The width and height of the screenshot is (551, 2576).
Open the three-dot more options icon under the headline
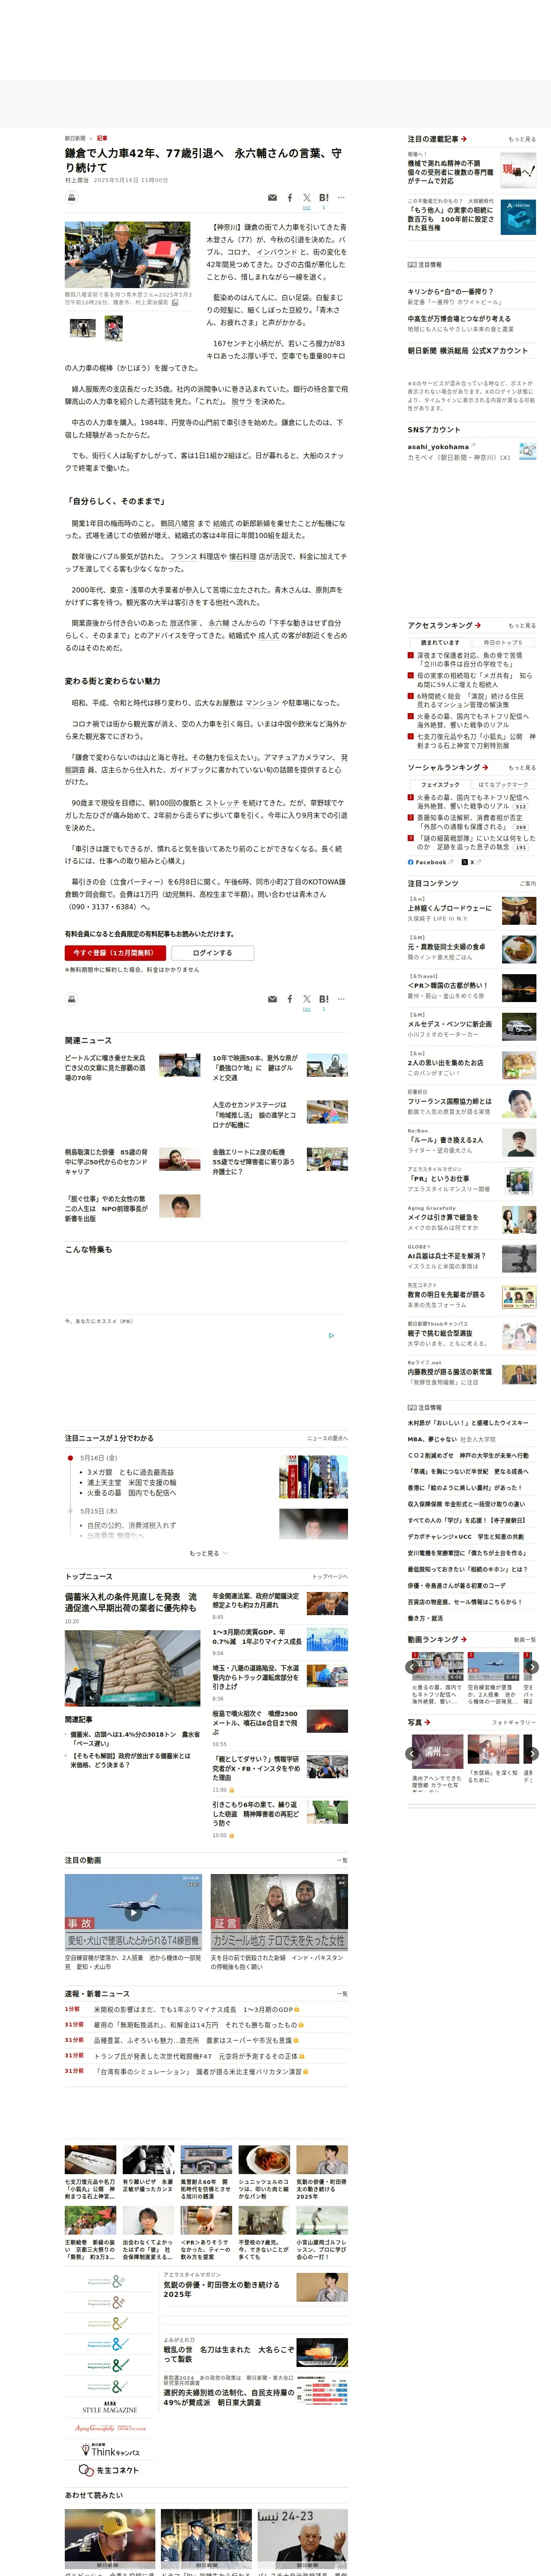click(341, 198)
